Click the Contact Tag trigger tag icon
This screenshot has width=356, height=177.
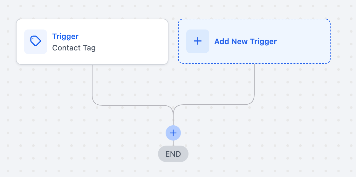pyautogui.click(x=36, y=41)
